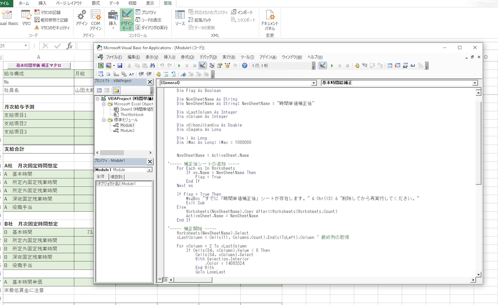Click the View Microsoft Excel icon in VBA toolbar

pyautogui.click(x=101, y=65)
